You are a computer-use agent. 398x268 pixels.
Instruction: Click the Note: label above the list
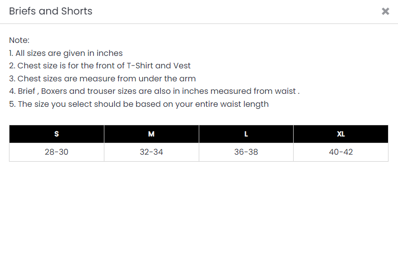(x=19, y=40)
